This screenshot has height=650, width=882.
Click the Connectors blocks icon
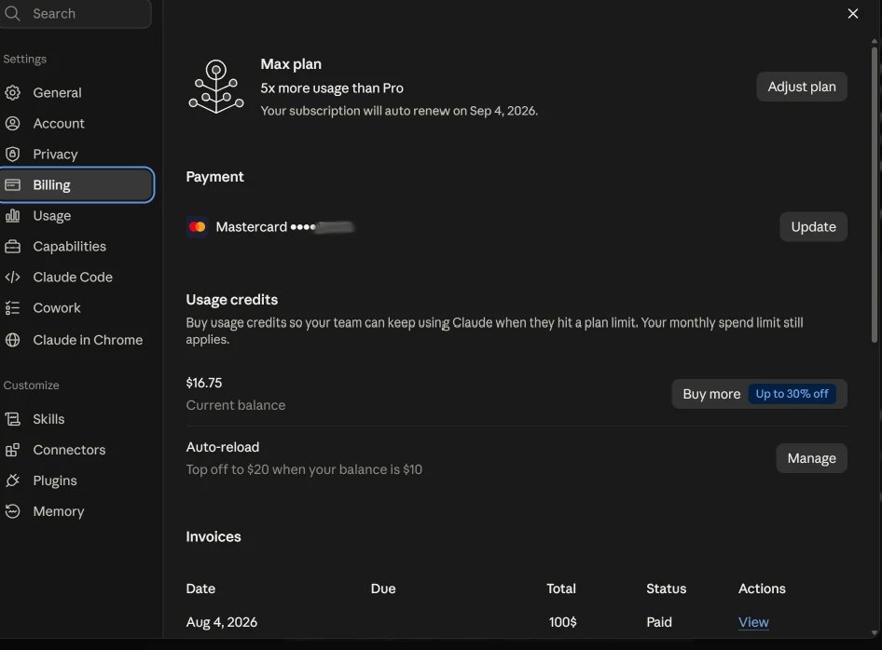[x=12, y=450]
